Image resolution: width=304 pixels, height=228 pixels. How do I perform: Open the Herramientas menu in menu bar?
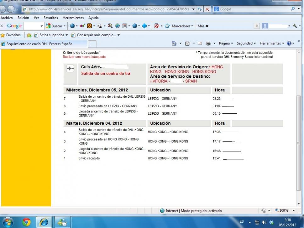73,18
